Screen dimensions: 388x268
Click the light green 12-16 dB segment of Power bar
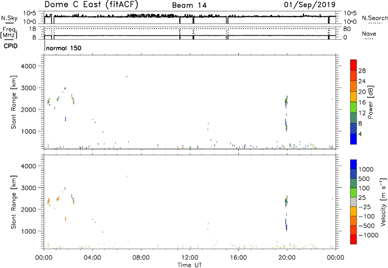(354, 107)
